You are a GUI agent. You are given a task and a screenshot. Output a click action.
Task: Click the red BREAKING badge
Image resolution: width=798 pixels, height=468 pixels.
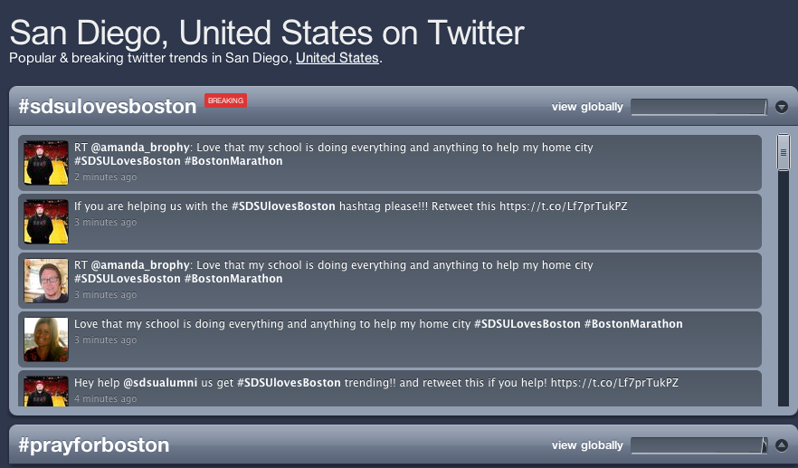point(225,100)
